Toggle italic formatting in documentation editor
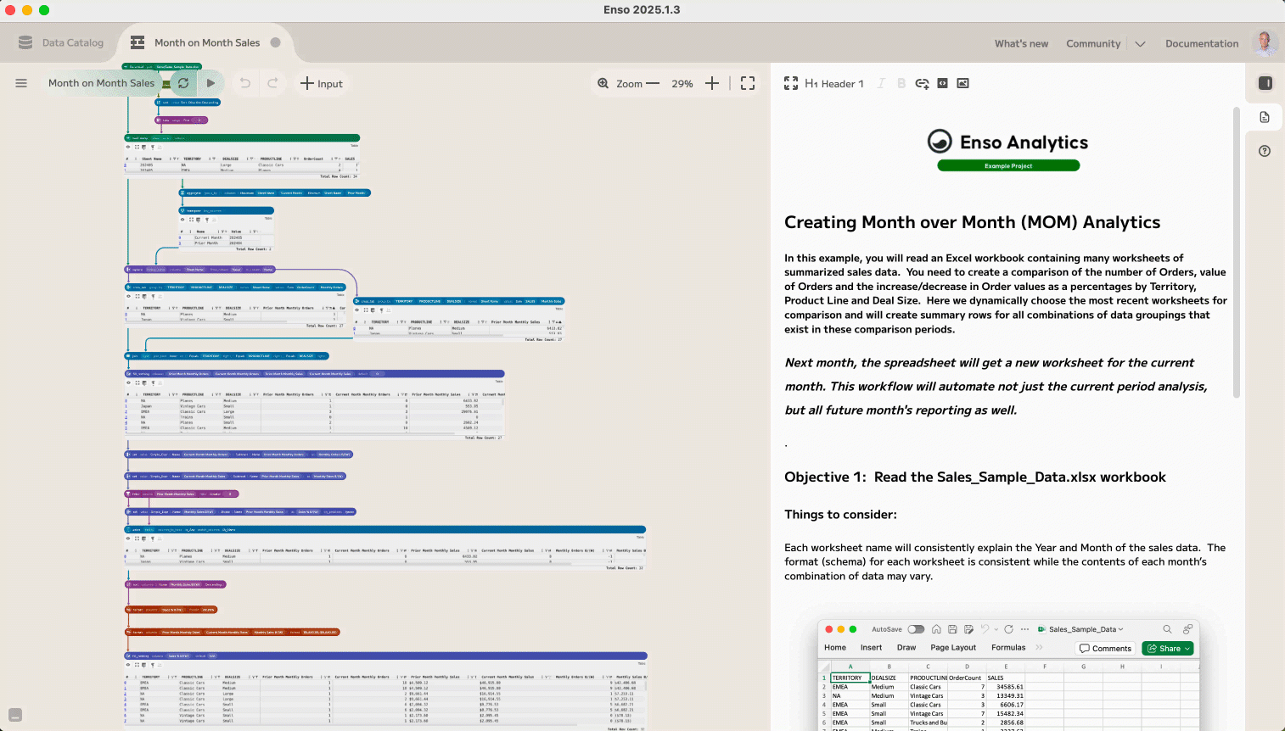 coord(881,83)
